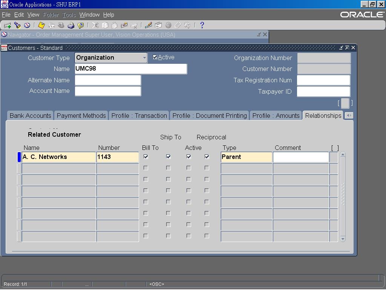Click the Record: 1/1 status text
The width and height of the screenshot is (386, 290).
coord(15,284)
